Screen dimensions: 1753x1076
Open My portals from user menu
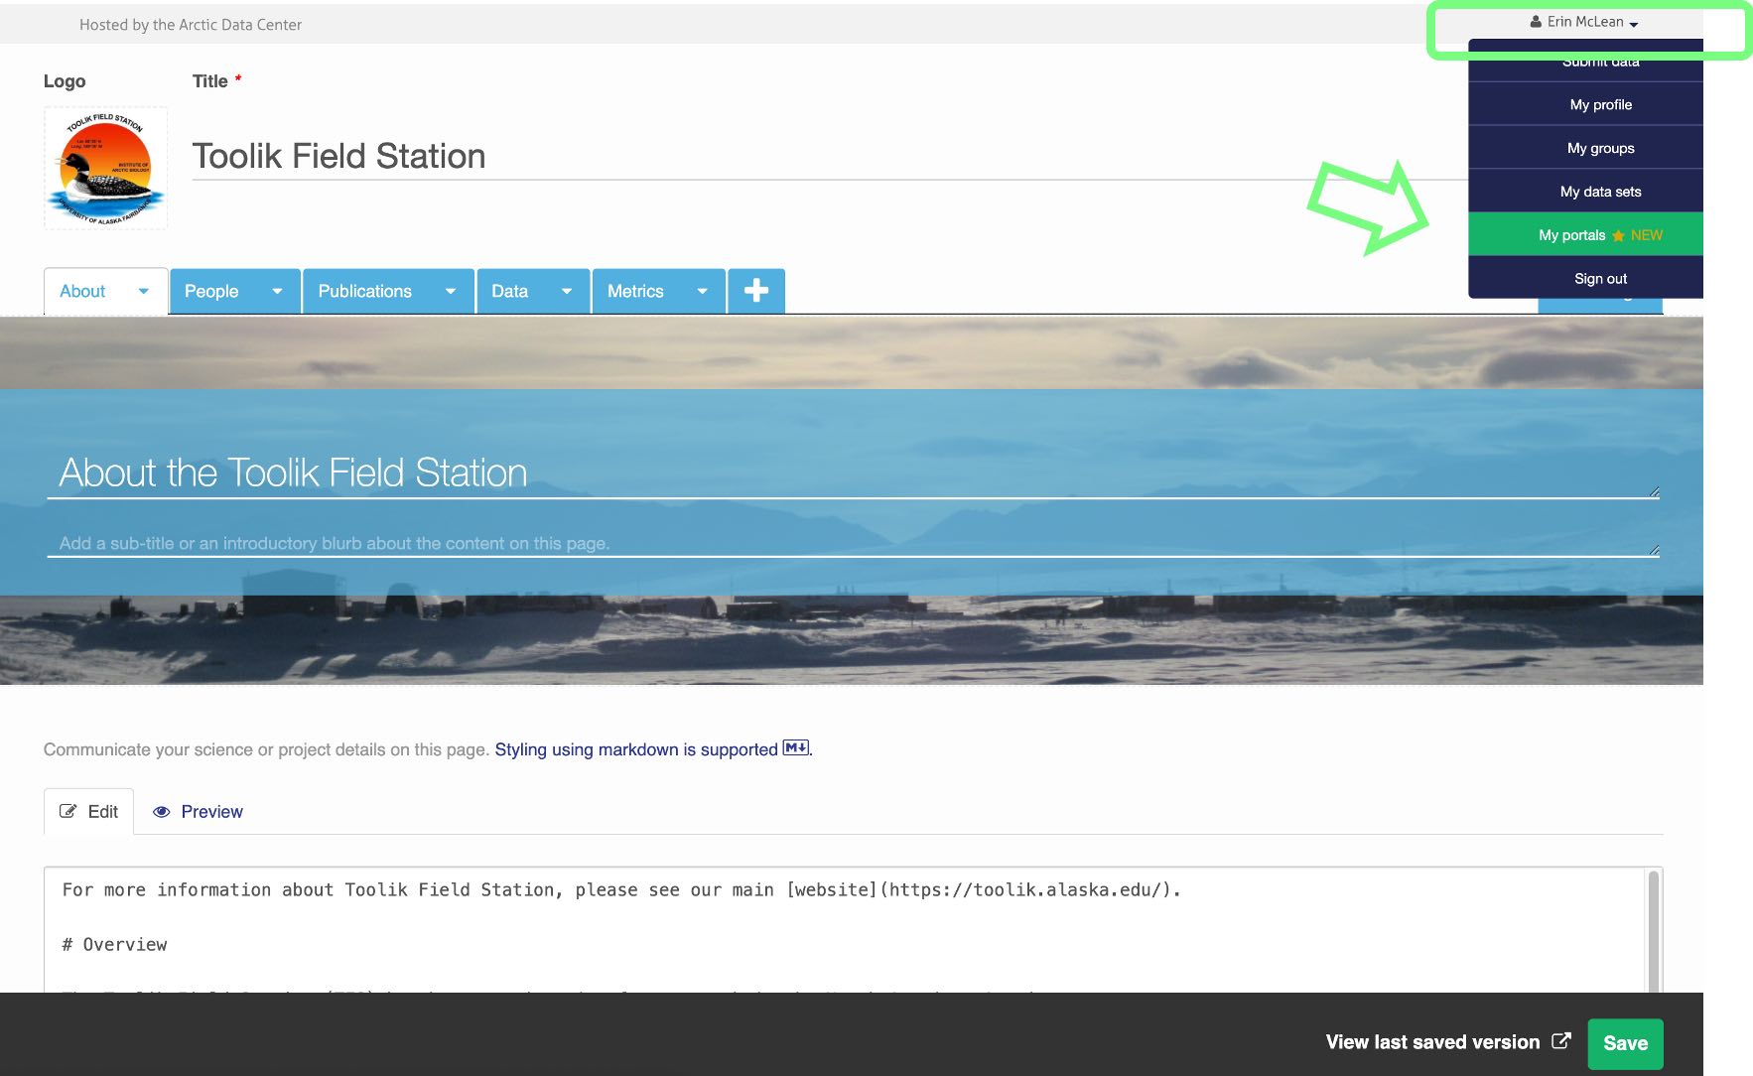pos(1585,235)
